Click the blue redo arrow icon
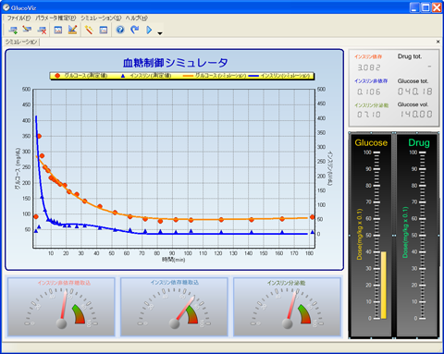Screen dimensions: 444x354 [x=135, y=30]
